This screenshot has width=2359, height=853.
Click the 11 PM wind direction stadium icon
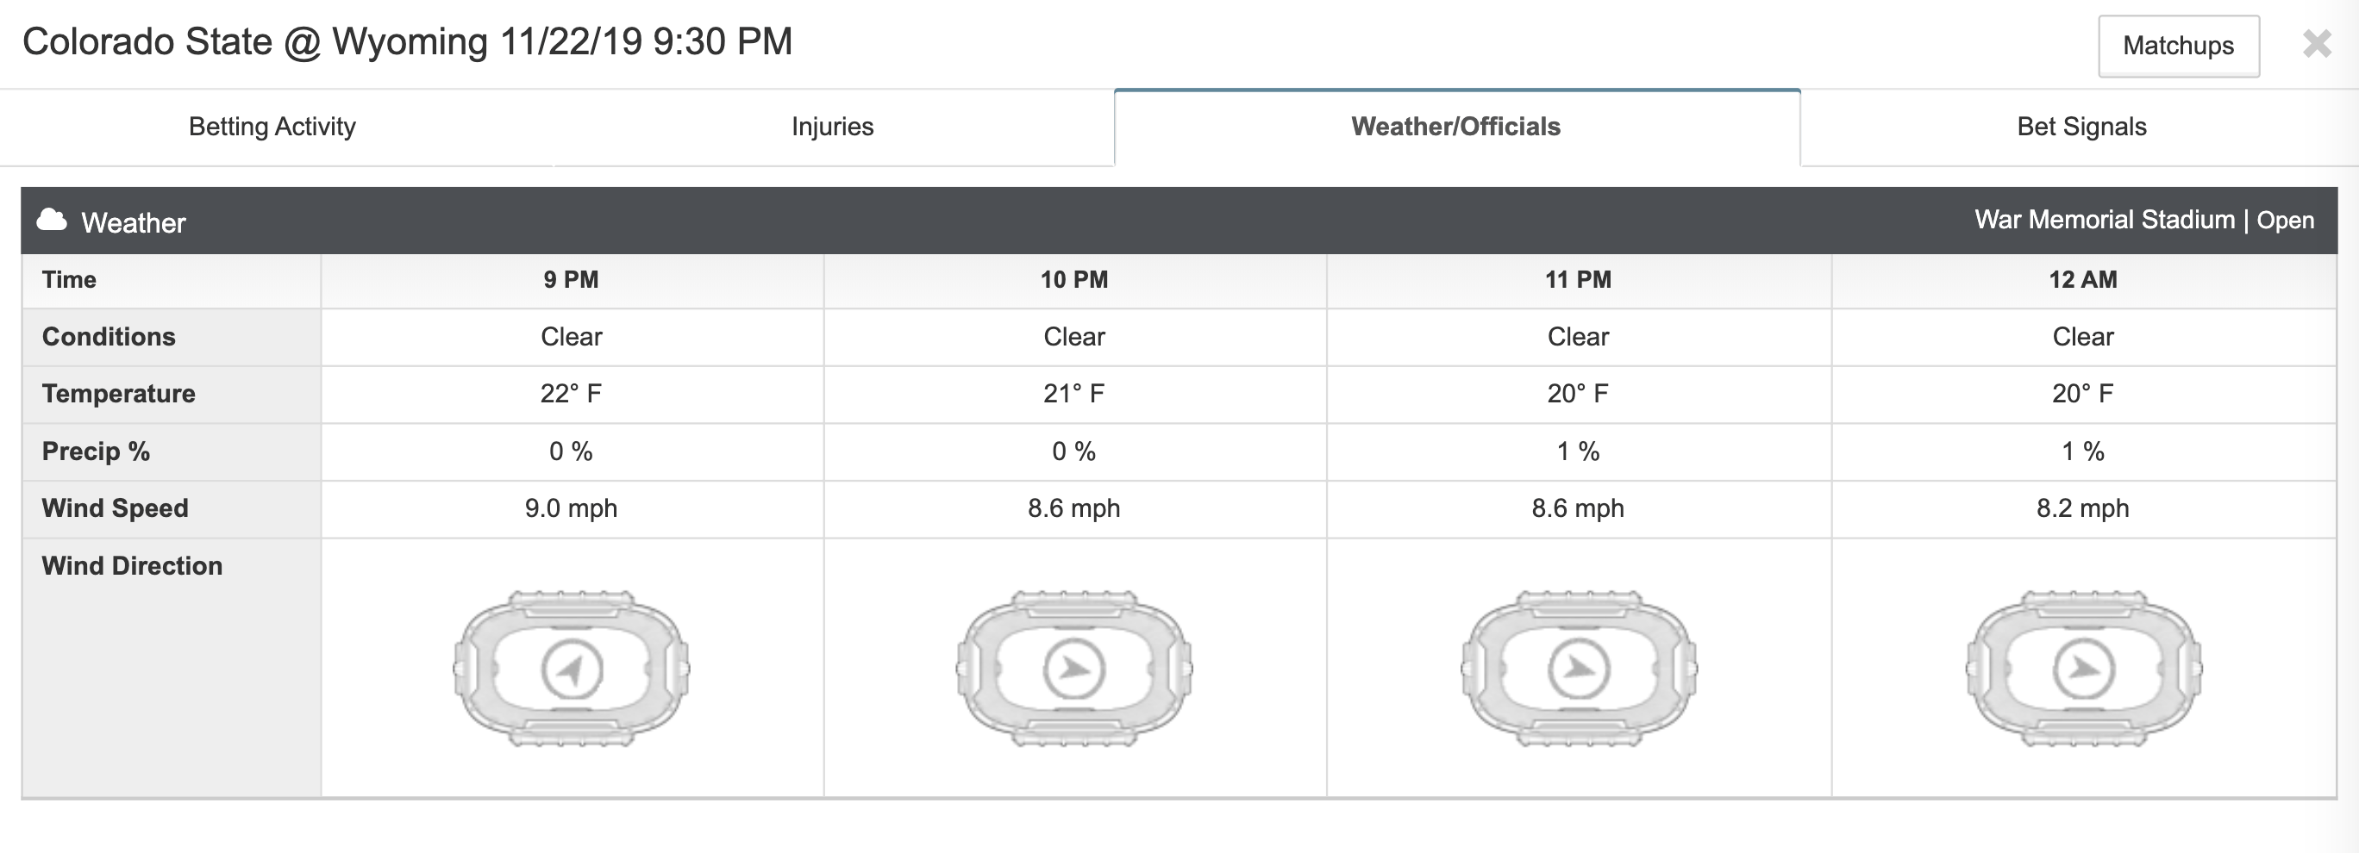[1579, 668]
